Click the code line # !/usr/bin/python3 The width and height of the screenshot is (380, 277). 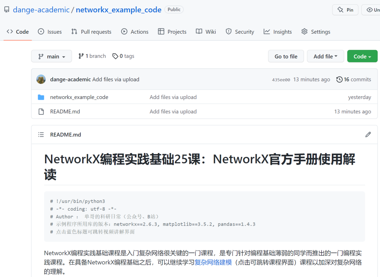pos(77,201)
